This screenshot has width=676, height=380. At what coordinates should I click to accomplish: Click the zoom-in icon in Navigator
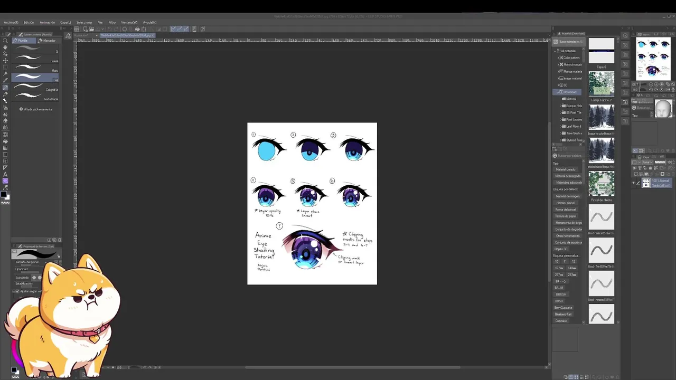(656, 84)
